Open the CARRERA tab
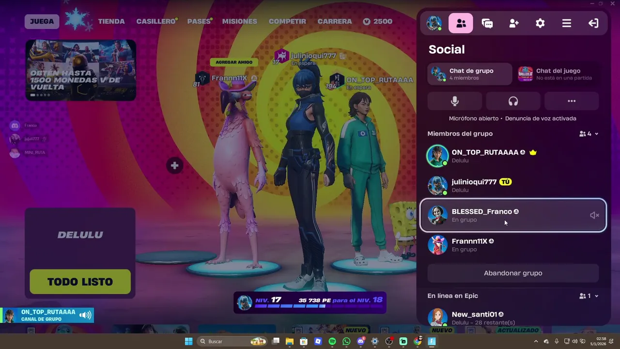Viewport: 620px width, 349px height. [334, 21]
